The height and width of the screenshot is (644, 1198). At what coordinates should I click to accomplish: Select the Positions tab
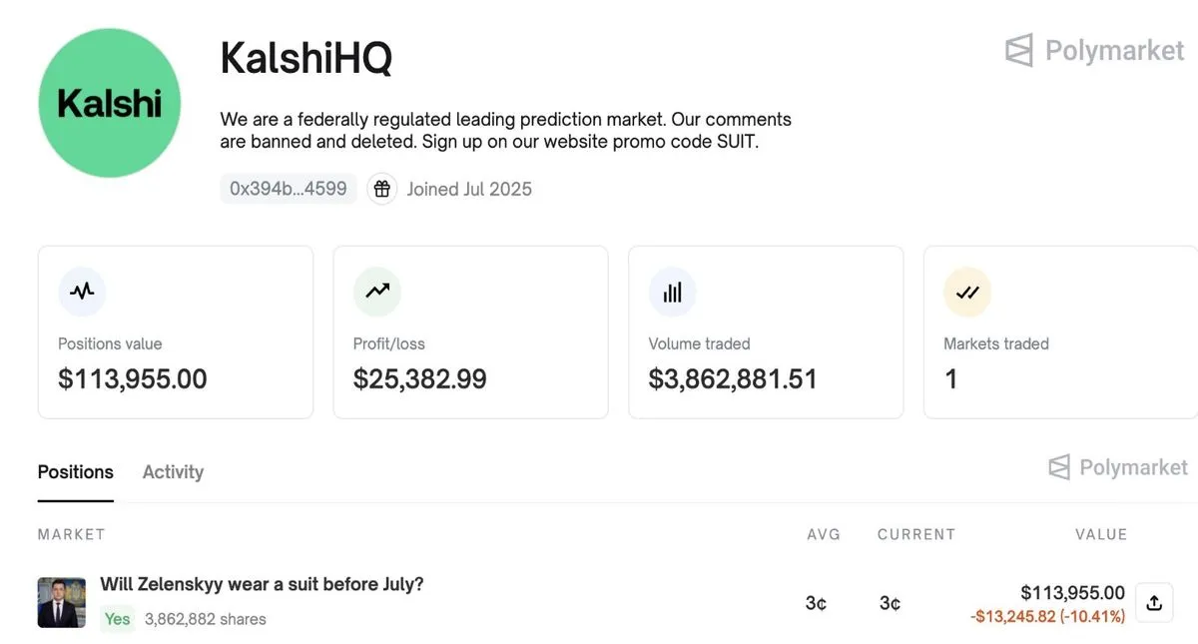point(75,471)
